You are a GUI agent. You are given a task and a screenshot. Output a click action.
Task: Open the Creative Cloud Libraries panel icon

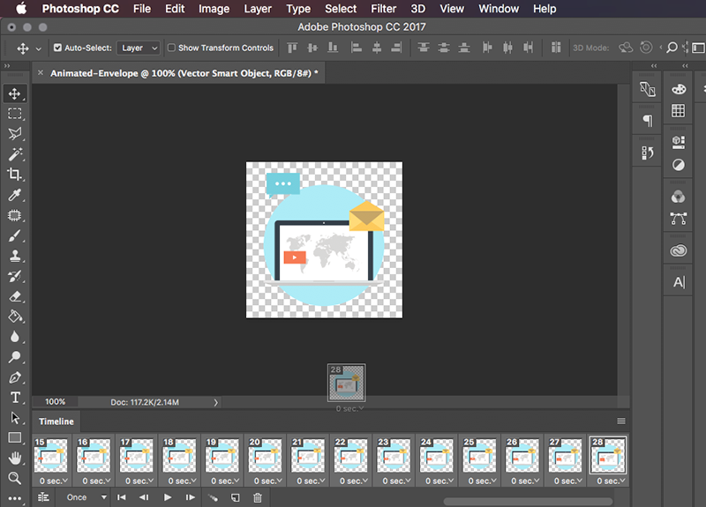[x=678, y=250]
